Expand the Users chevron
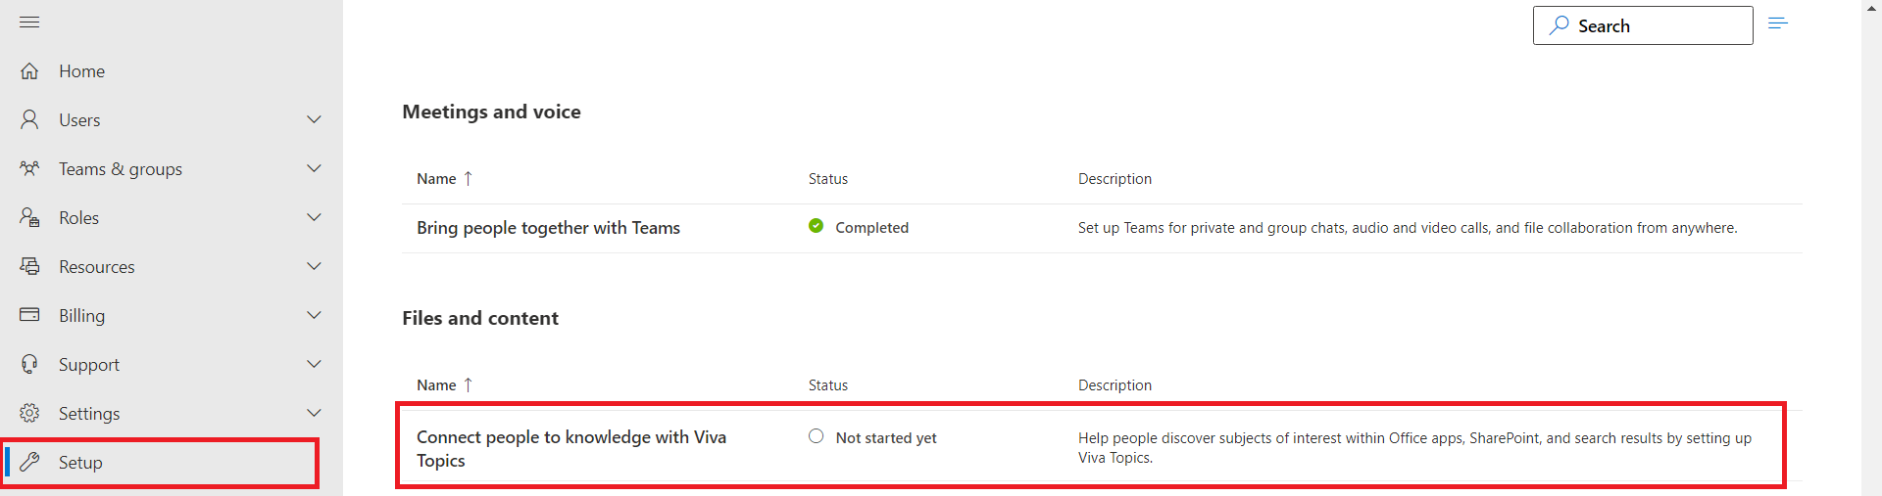 [314, 119]
